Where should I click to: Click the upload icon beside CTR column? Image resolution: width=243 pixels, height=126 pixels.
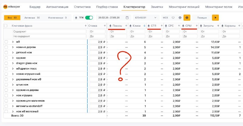pyautogui.click(x=149, y=26)
